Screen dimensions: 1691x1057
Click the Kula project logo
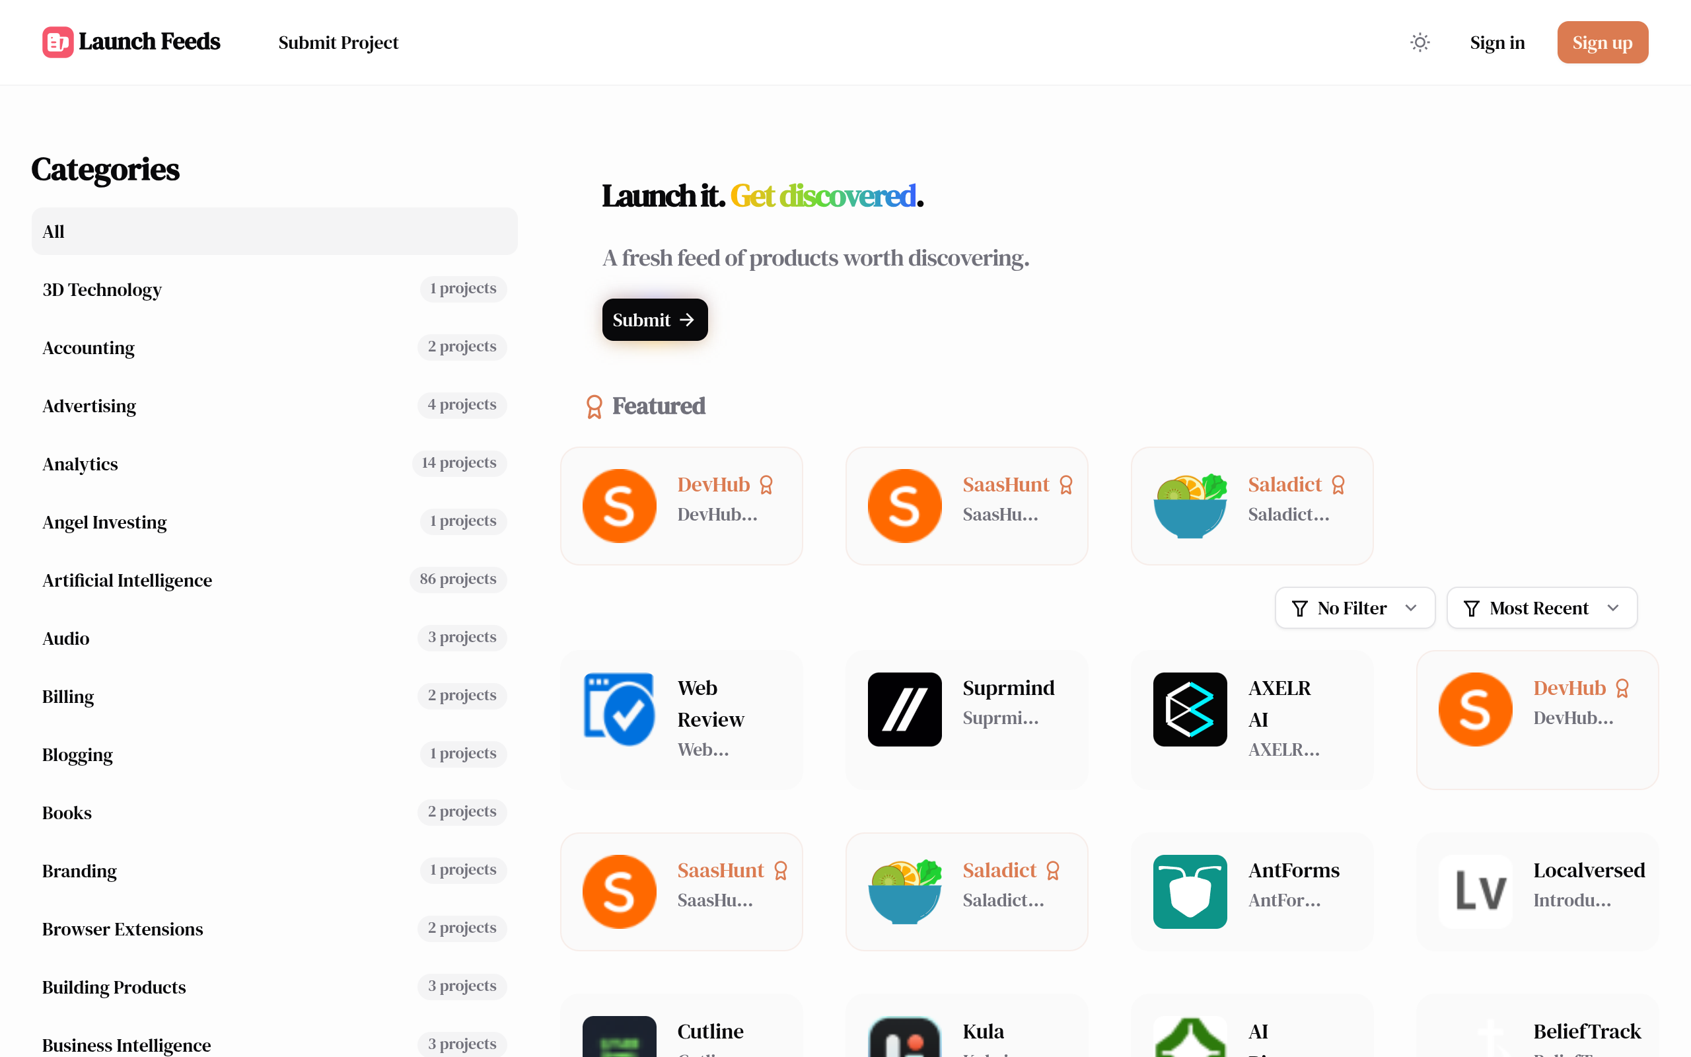[x=904, y=1037]
